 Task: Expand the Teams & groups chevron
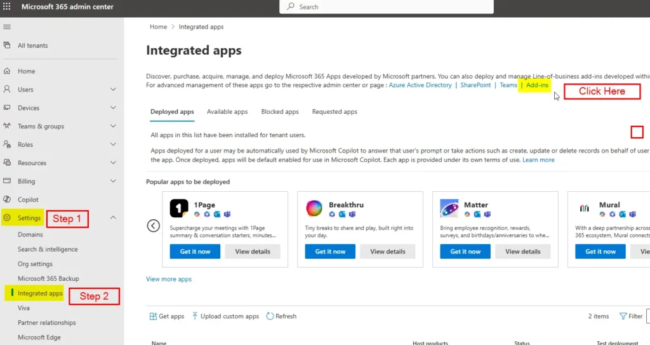point(113,126)
